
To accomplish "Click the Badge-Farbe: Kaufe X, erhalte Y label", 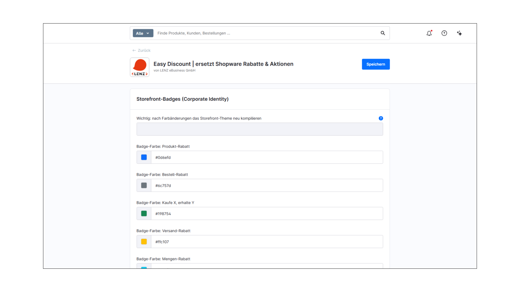I will point(165,203).
